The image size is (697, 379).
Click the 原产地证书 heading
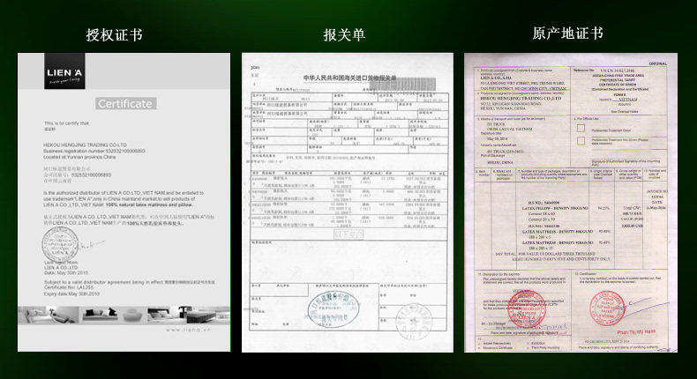(x=567, y=33)
